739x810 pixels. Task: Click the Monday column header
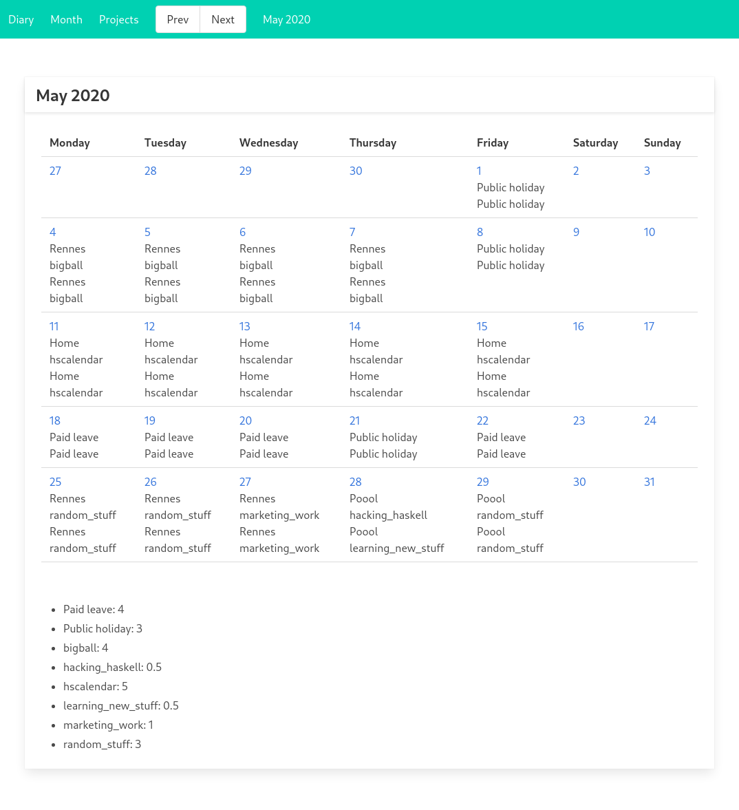pyautogui.click(x=69, y=143)
